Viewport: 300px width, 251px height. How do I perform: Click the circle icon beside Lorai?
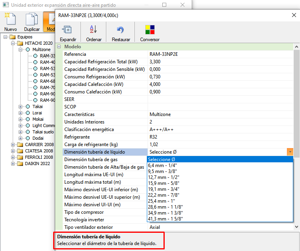[x=28, y=113]
